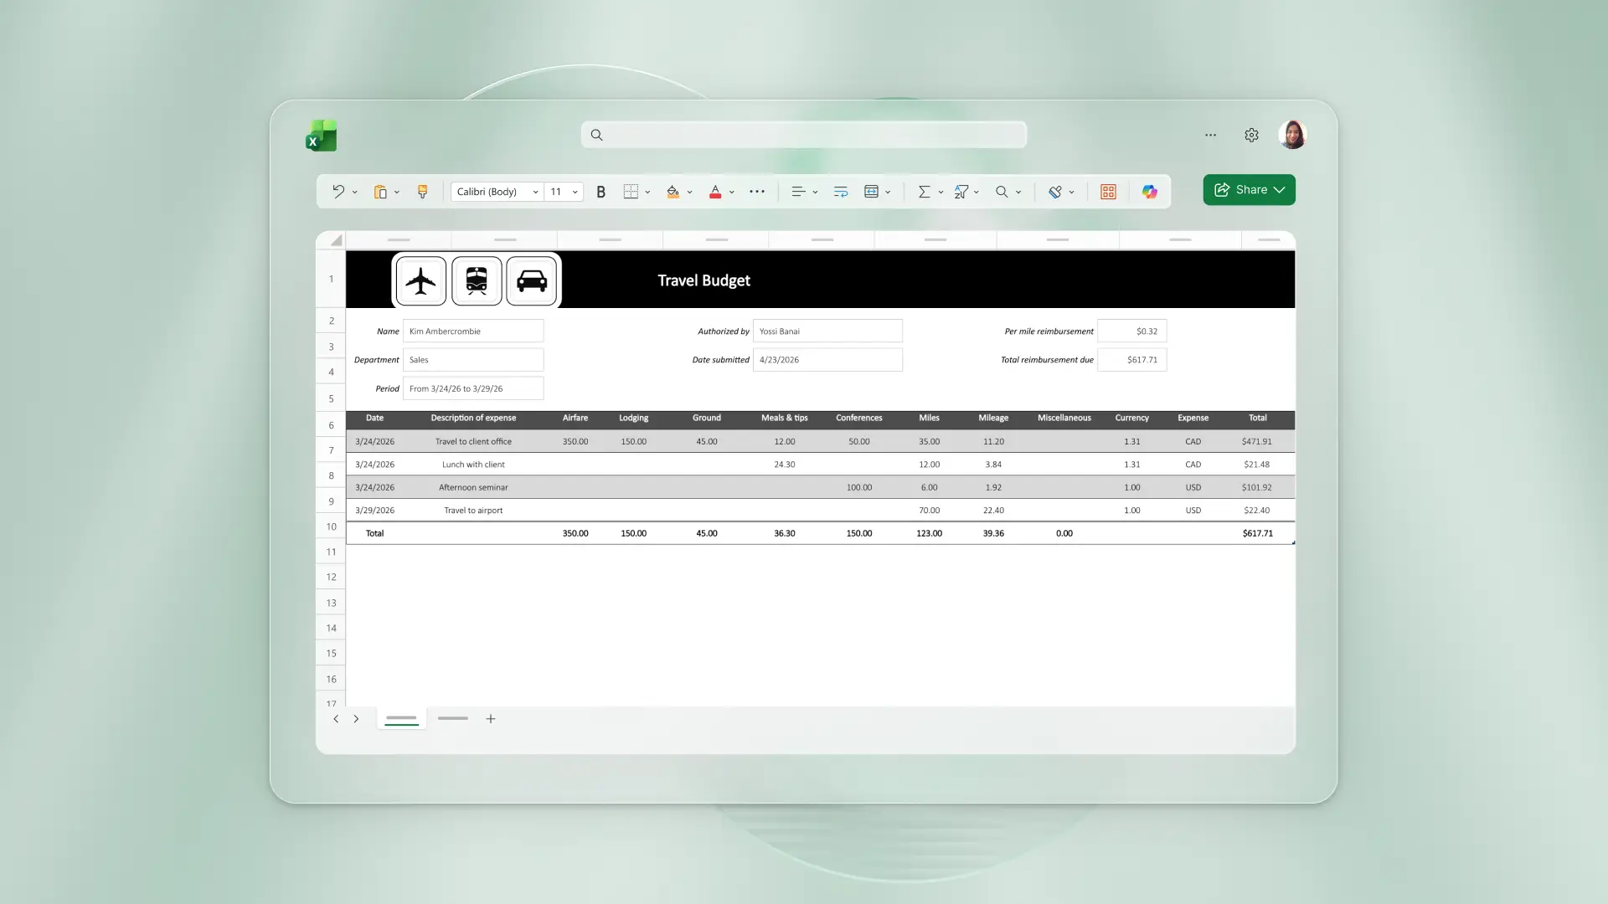Add a new sheet with the plus button
1608x904 pixels.
491,718
